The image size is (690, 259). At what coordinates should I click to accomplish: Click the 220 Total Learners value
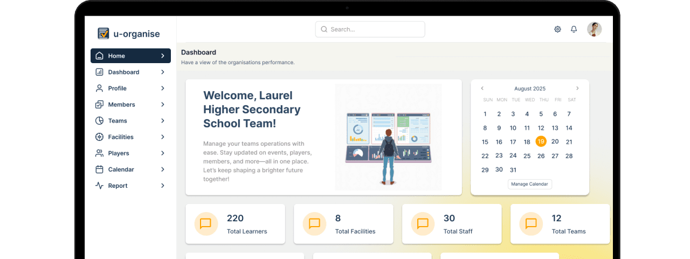click(235, 218)
